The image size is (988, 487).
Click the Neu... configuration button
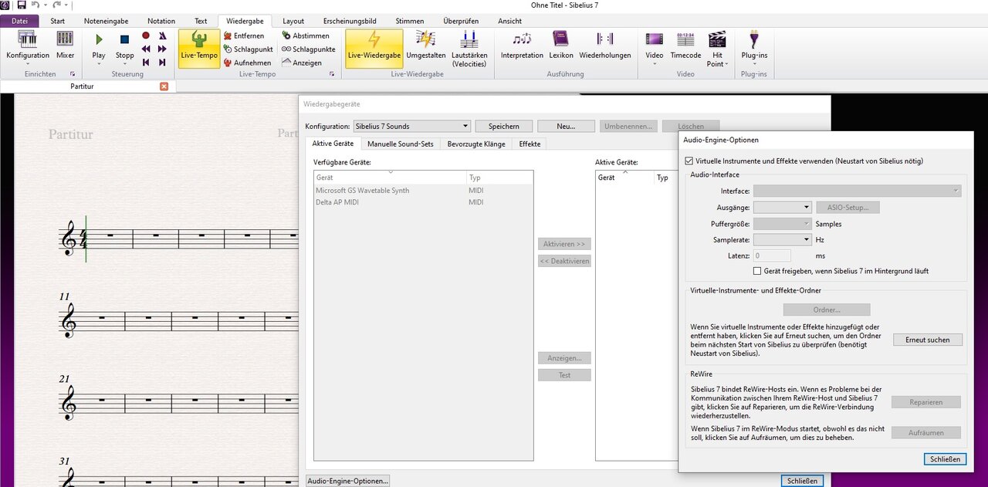(x=566, y=126)
